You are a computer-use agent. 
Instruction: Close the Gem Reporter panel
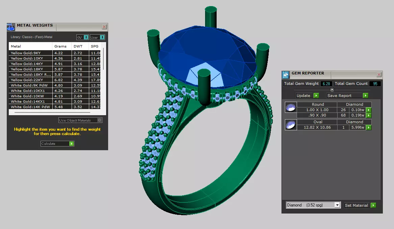[x=379, y=75]
